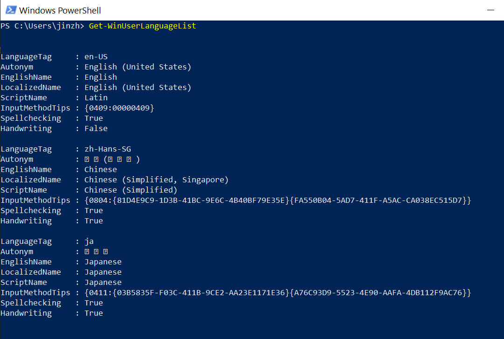Click the 0411 InputMethodTips GUID string
The width and height of the screenshot is (504, 339).
coord(278,293)
